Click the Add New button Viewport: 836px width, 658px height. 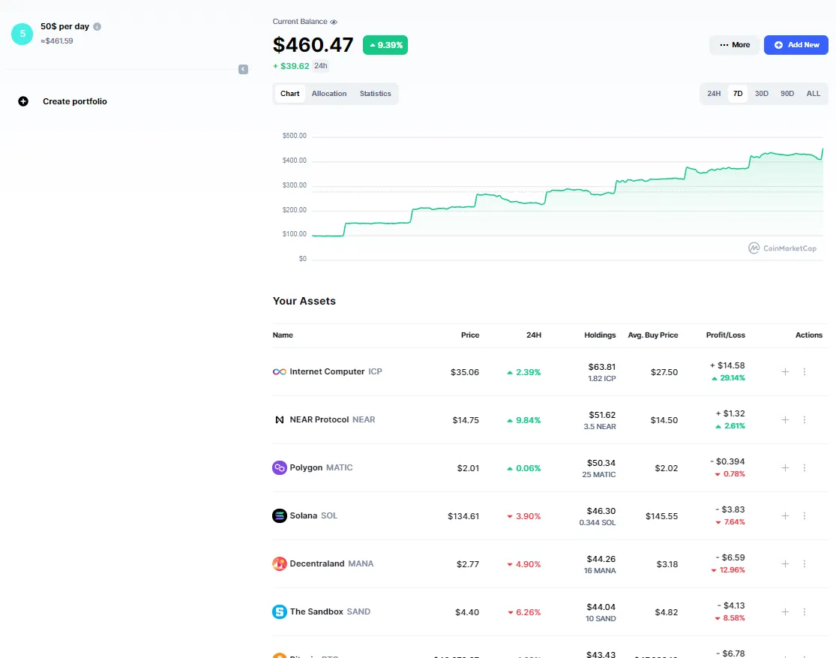(796, 45)
